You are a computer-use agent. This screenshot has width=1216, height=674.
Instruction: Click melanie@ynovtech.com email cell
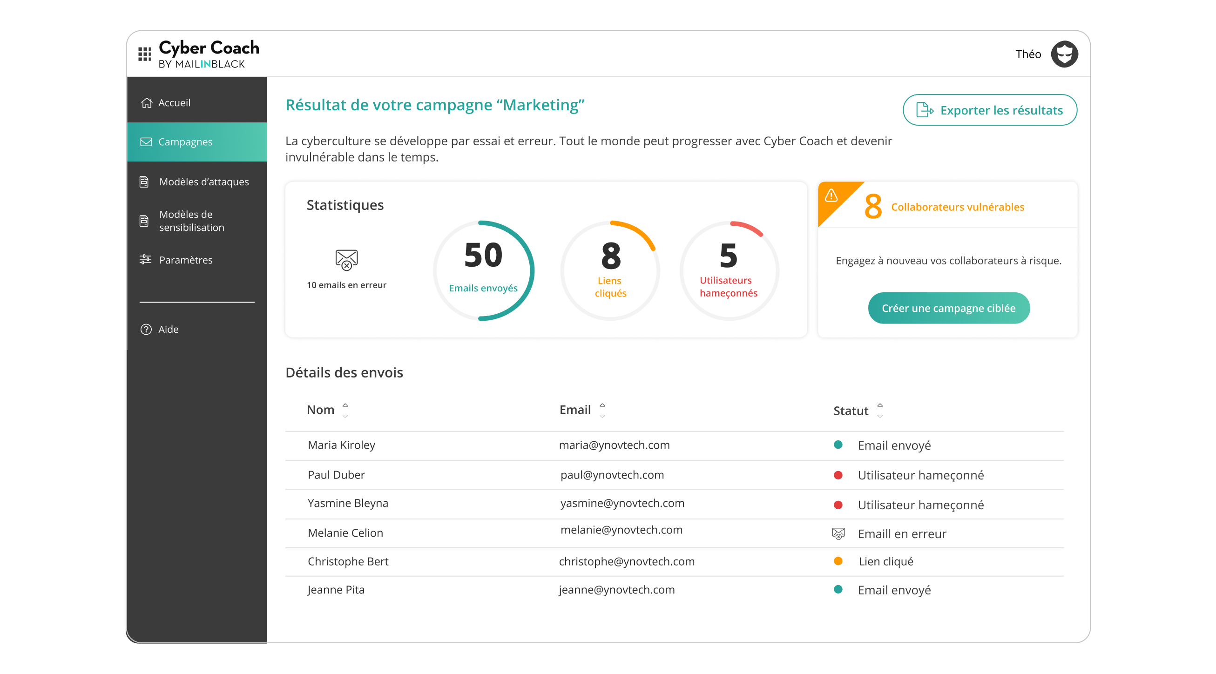[621, 530]
